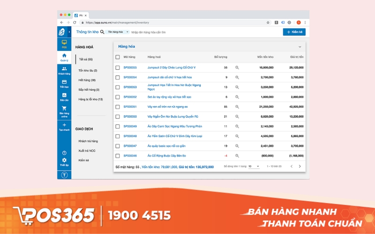Open Xuất trả NCC transactions
This screenshot has width=375, height=234.
pos(87,151)
